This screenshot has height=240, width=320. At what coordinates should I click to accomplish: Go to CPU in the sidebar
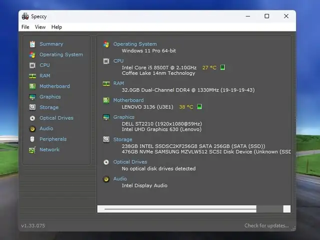(x=44, y=65)
